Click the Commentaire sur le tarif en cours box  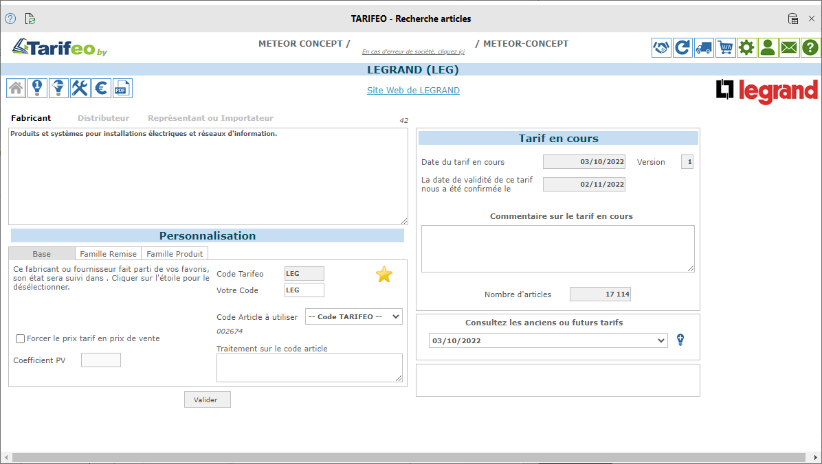(558, 248)
